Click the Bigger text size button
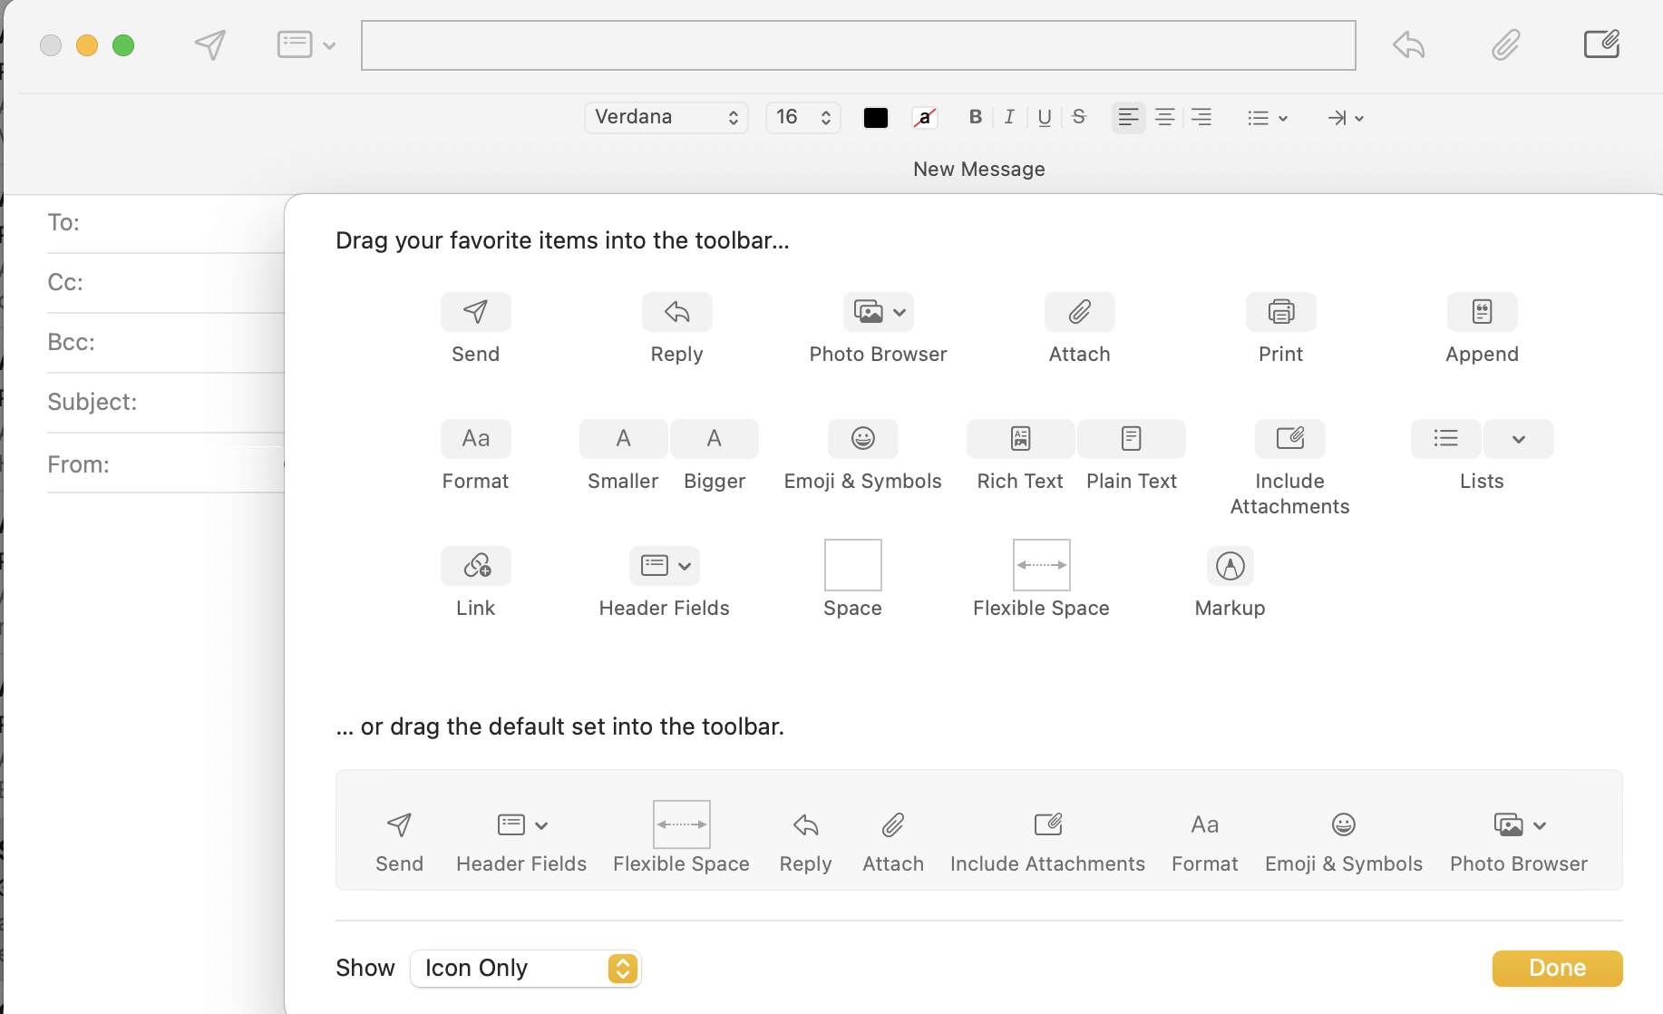Image resolution: width=1663 pixels, height=1014 pixels. point(715,439)
